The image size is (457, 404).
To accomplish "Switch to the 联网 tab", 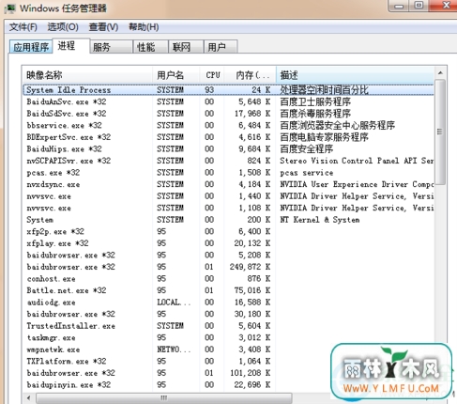I will click(x=186, y=47).
